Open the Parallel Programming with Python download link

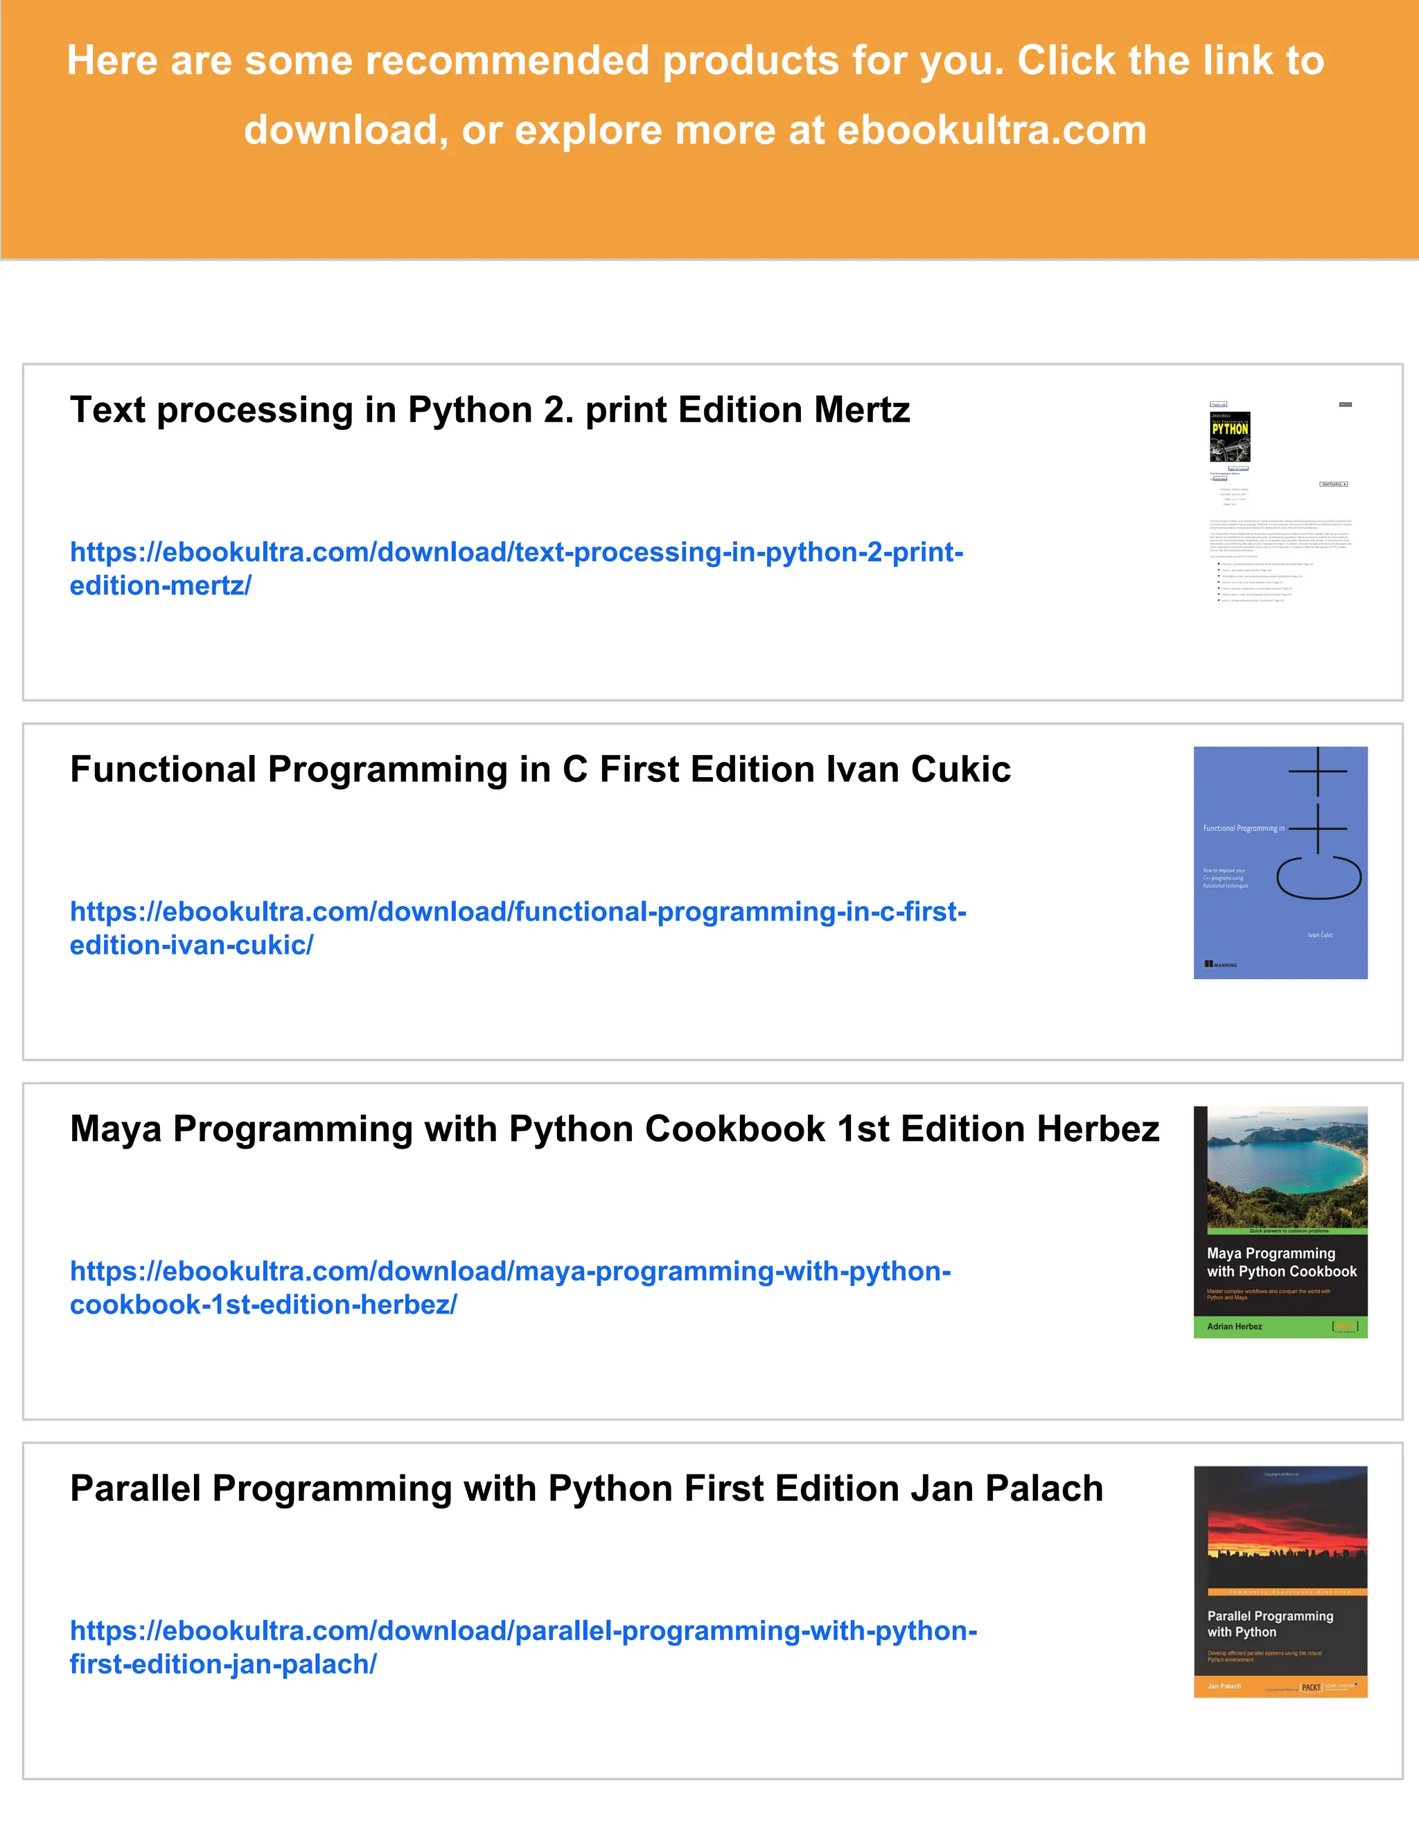(x=523, y=1647)
